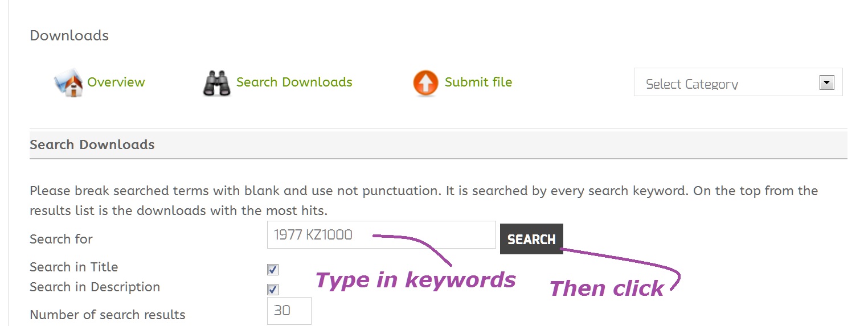Screen dimensions: 864x326
Task: Untick the Search in Description checkbox
Action: pyautogui.click(x=273, y=289)
